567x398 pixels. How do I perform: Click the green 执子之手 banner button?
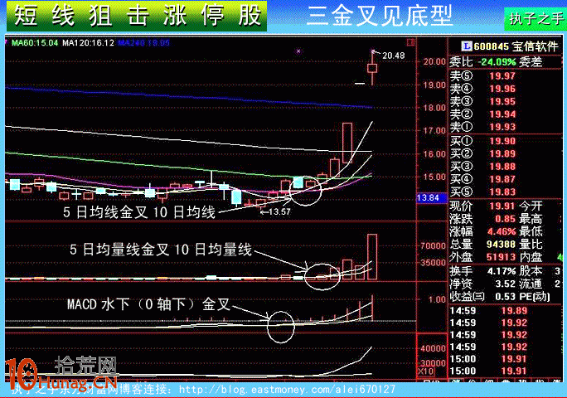(534, 18)
